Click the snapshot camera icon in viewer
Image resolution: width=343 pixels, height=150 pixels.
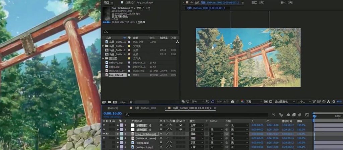tap(232, 102)
